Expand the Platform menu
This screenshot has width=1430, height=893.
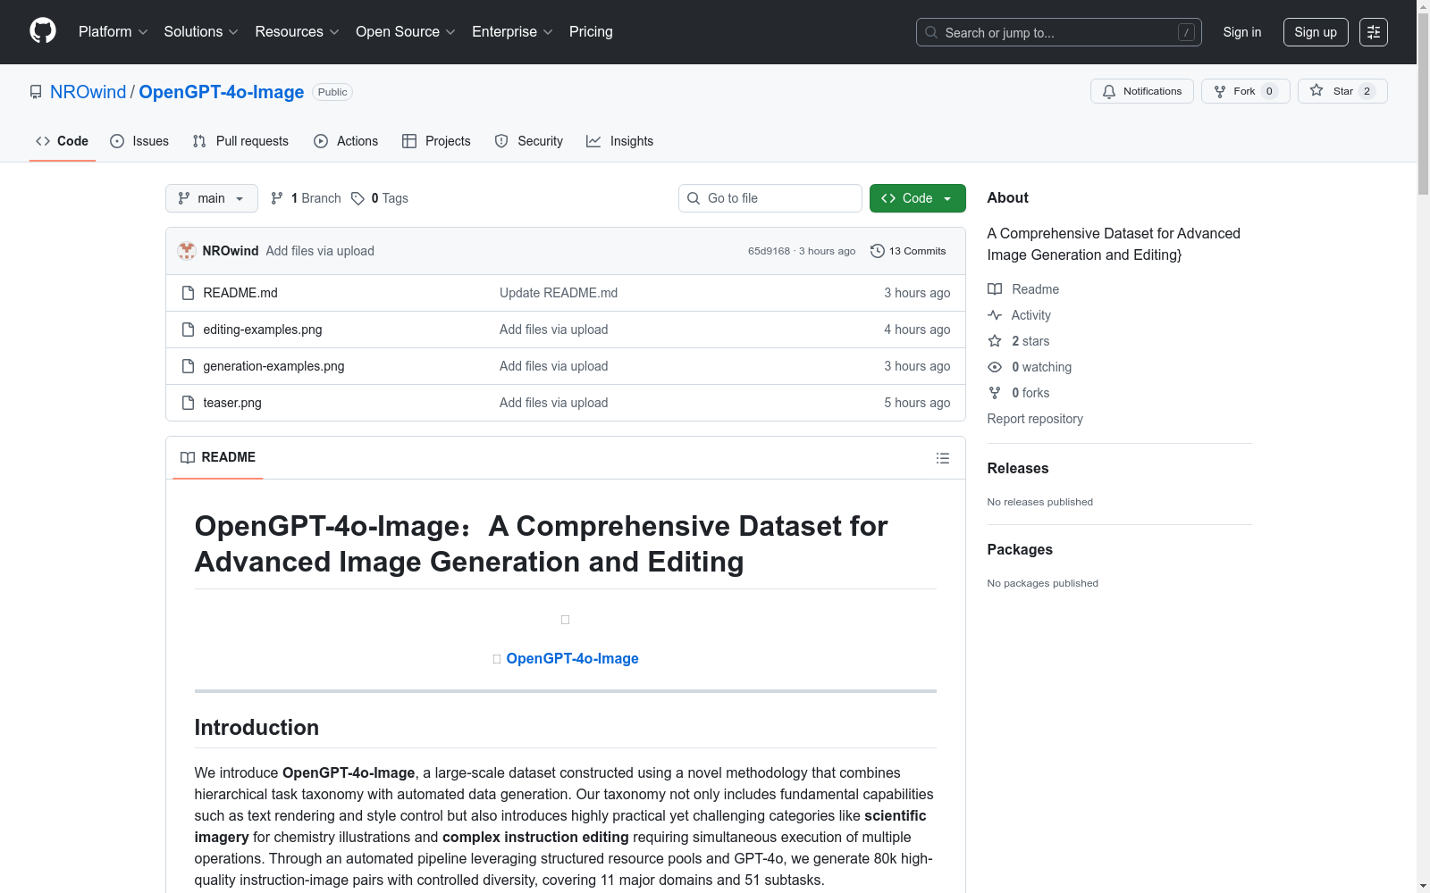pos(113,31)
